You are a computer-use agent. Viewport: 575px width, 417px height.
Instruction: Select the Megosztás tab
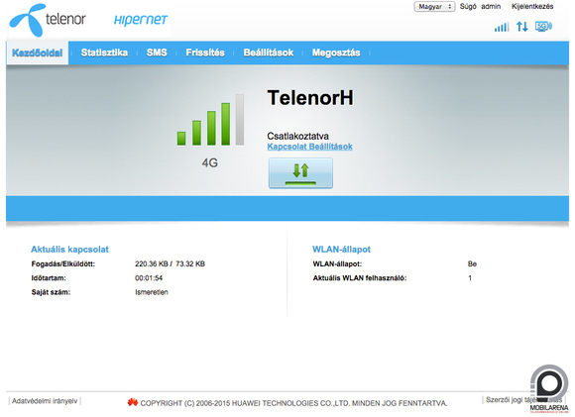pyautogui.click(x=336, y=52)
